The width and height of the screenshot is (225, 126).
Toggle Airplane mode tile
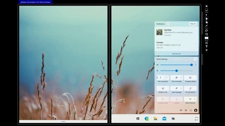pos(163,99)
